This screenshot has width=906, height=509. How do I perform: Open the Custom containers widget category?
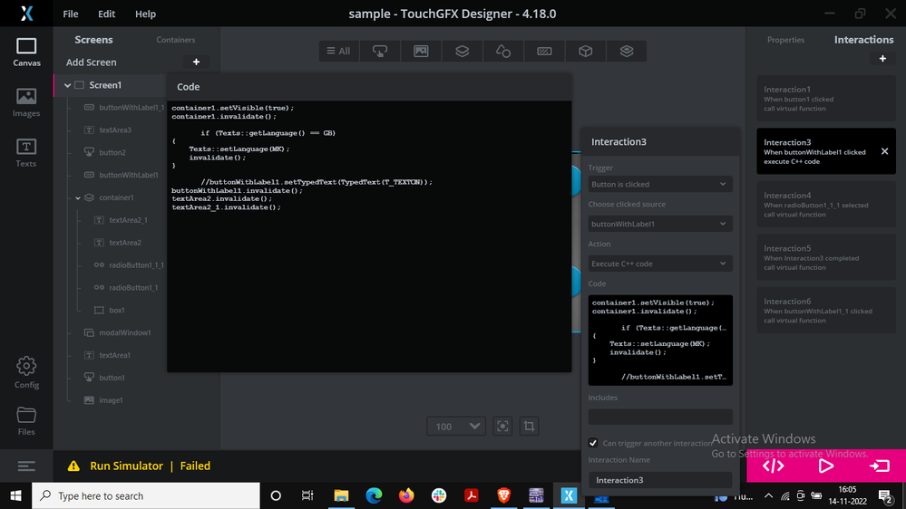pos(627,51)
